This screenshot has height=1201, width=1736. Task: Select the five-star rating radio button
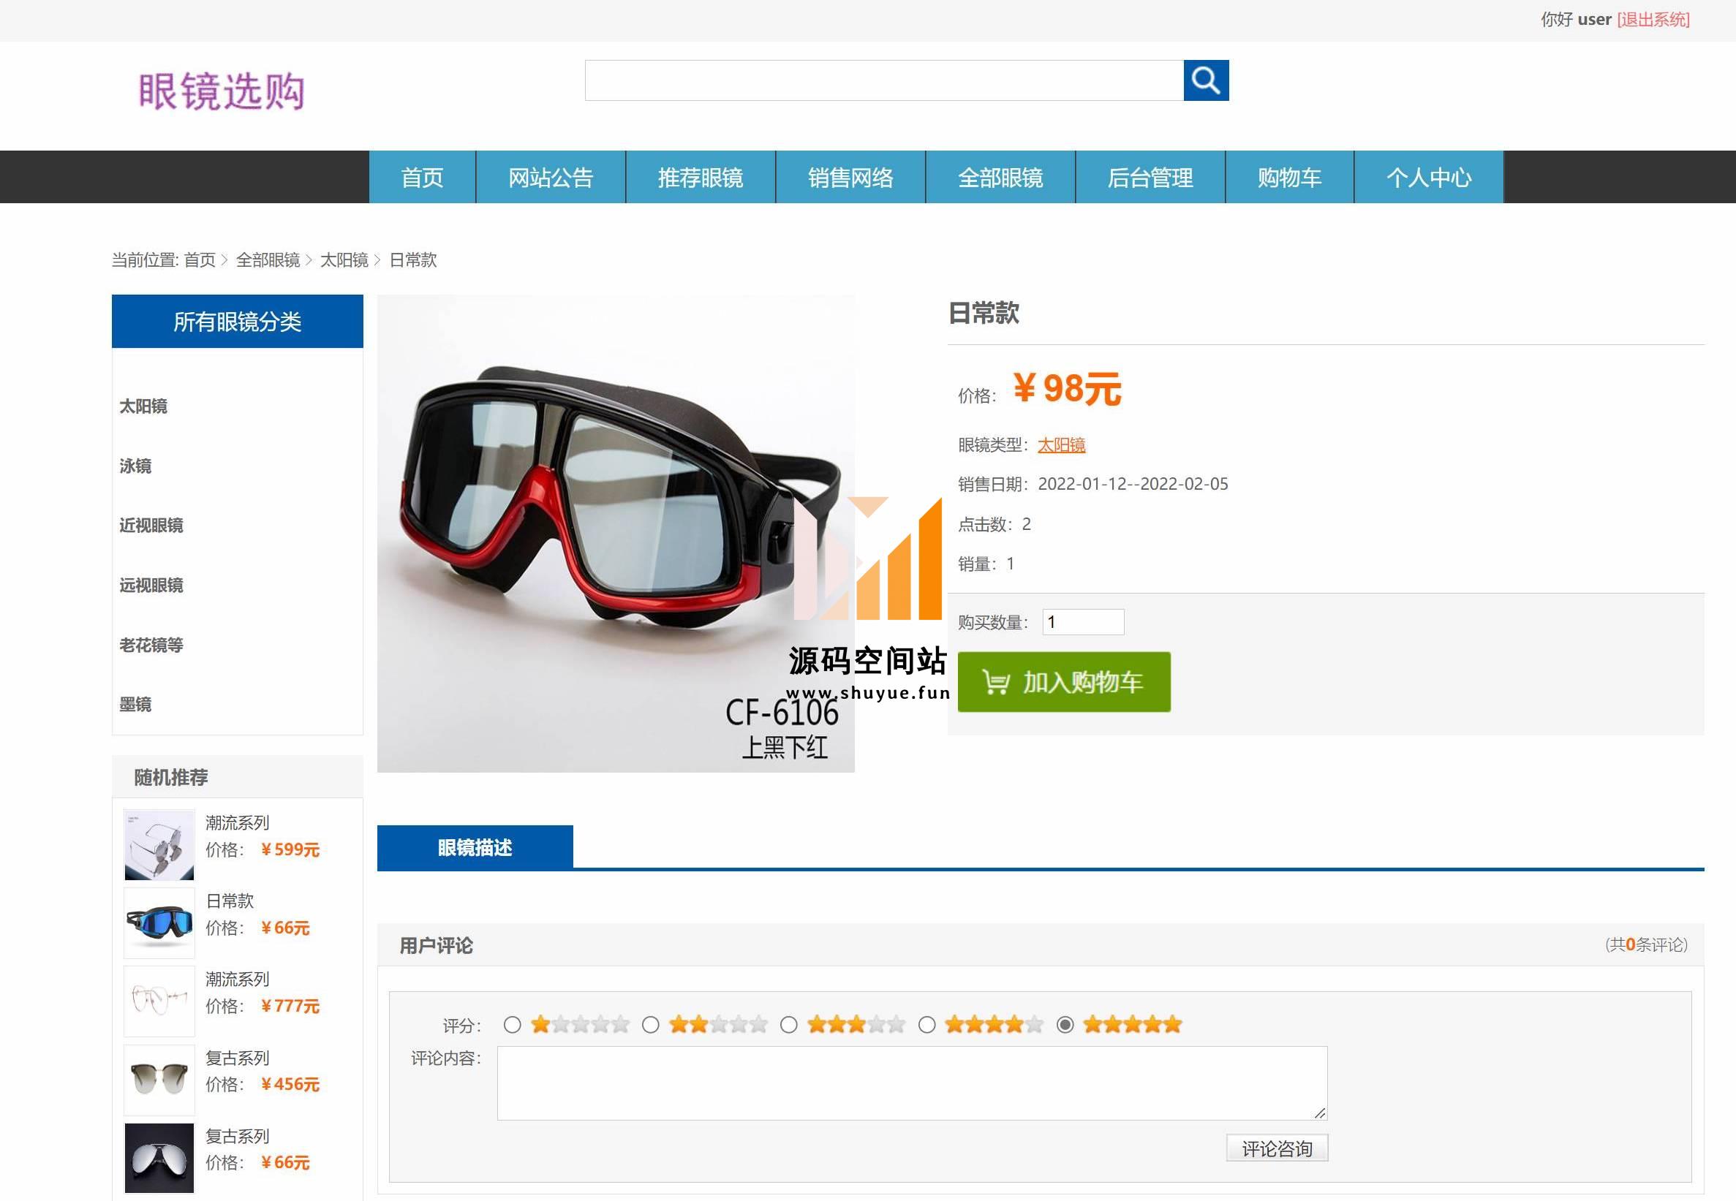point(1065,1025)
